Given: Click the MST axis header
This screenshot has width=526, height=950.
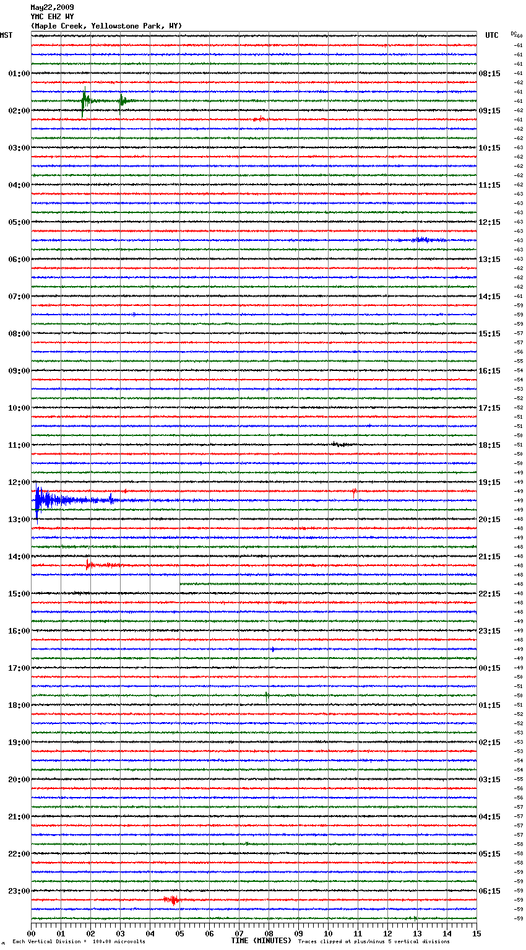Looking at the screenshot, I should coord(6,35).
